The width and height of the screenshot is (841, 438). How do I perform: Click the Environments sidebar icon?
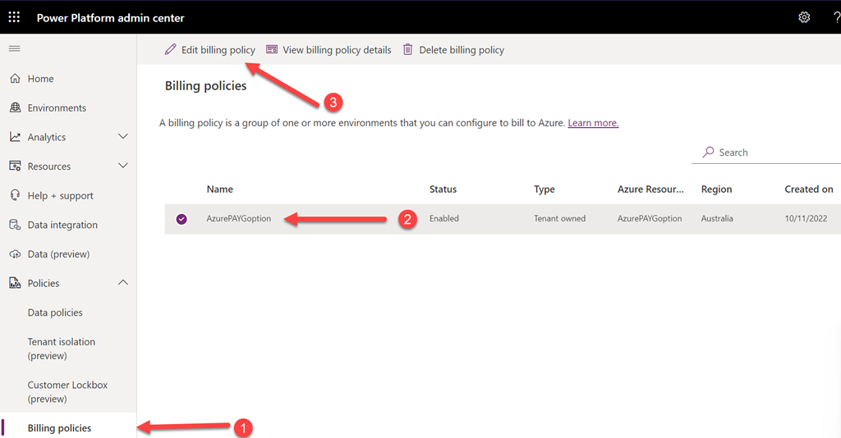pyautogui.click(x=15, y=108)
